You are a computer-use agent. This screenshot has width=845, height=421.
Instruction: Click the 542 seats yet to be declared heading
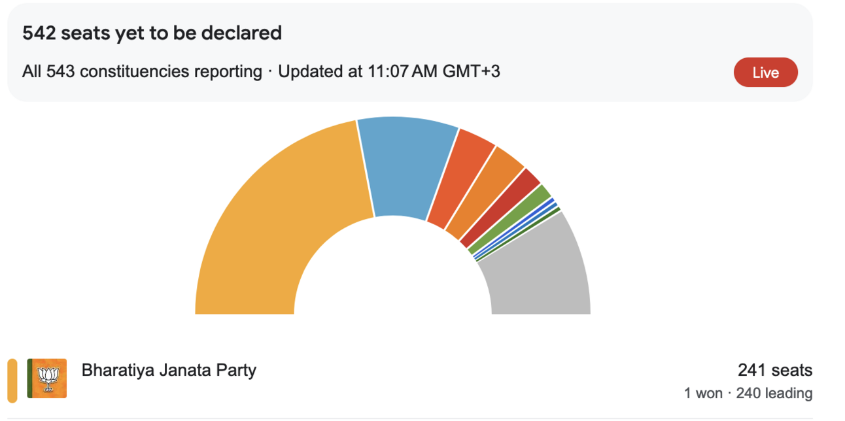[152, 33]
